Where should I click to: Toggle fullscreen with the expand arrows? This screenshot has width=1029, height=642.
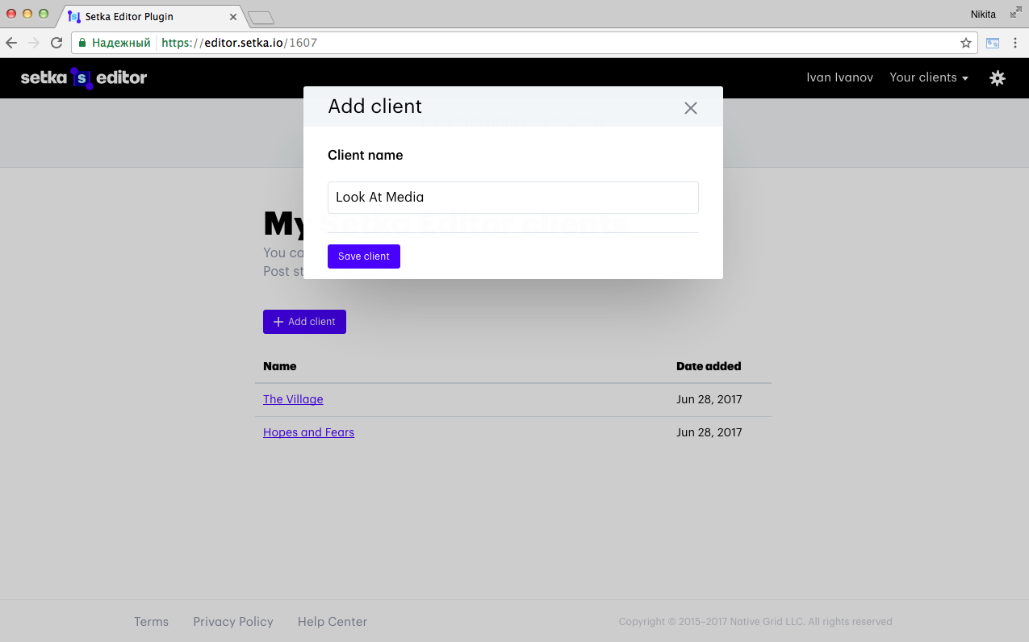1015,13
